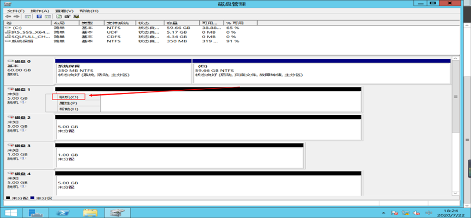Click the offline info icon for 磁盘 4
The height and width of the screenshot is (218, 471).
[x=23, y=186]
